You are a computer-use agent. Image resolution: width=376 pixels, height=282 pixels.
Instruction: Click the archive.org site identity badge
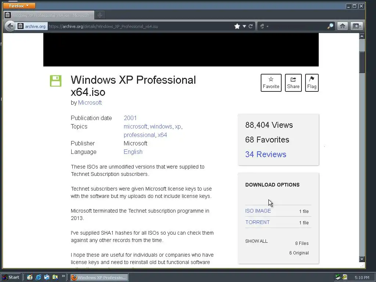click(32, 26)
